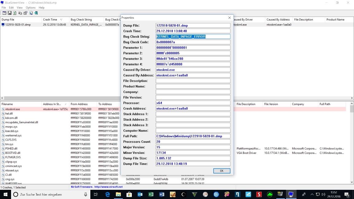Sort by the Crash Time column header
Image resolution: width=354 pixels, height=199 pixels.
point(55,20)
